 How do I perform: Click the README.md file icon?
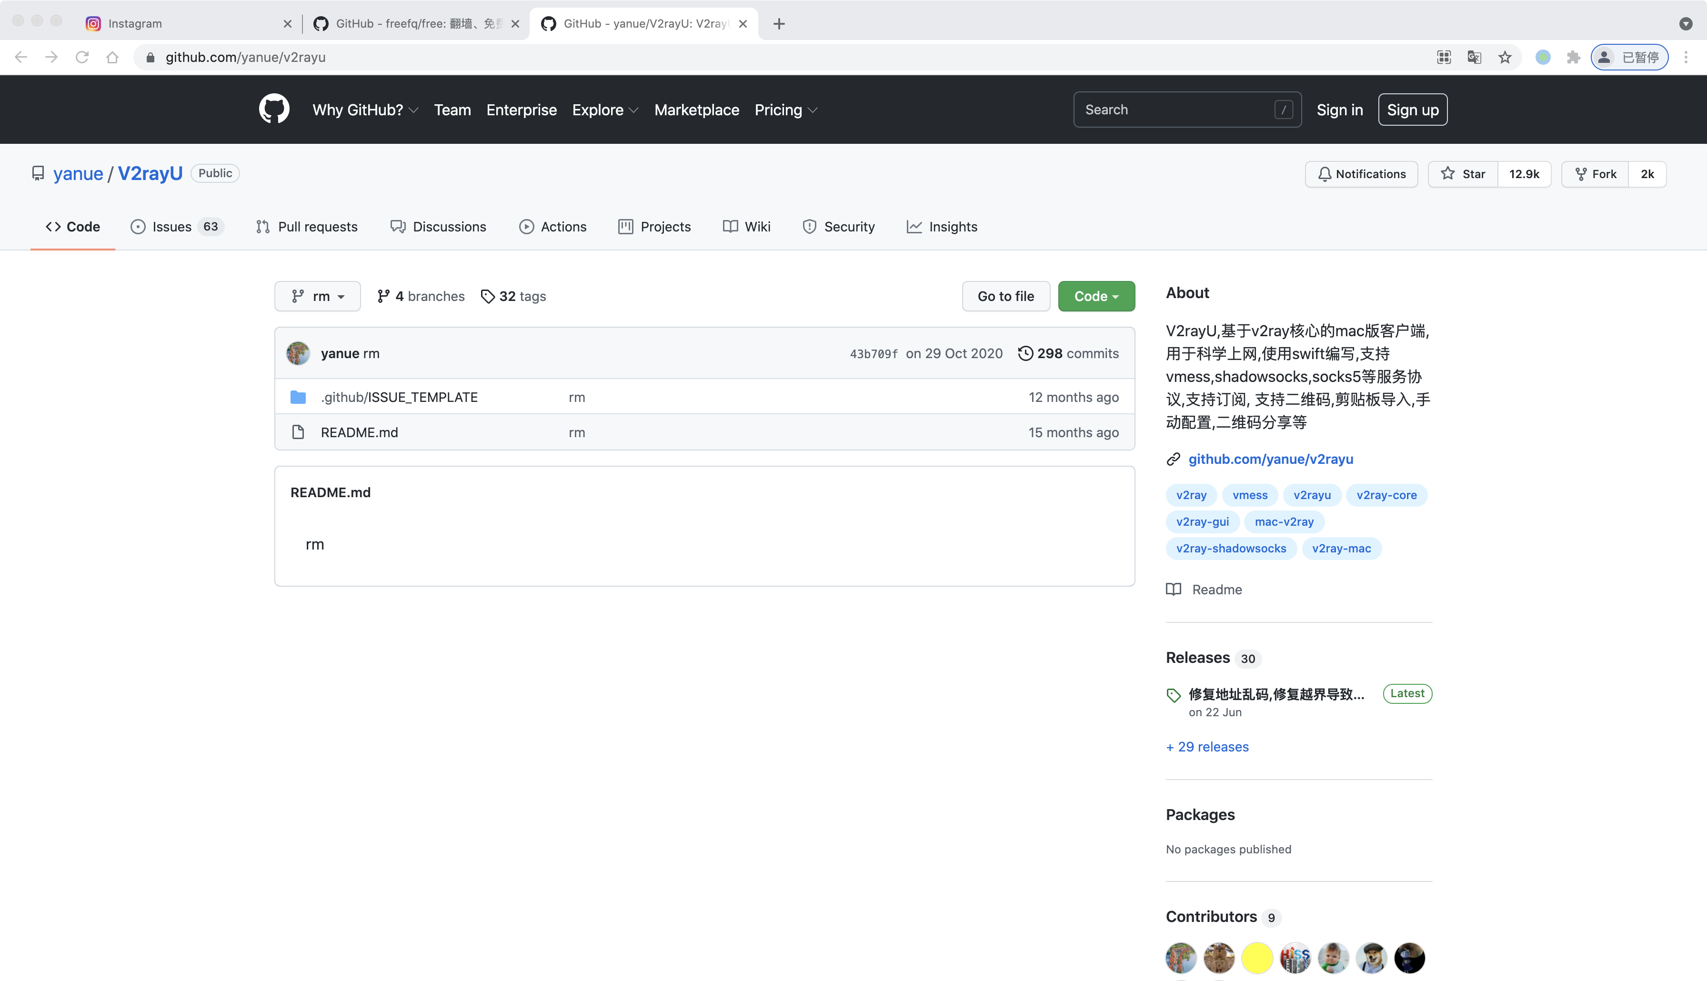coord(298,432)
